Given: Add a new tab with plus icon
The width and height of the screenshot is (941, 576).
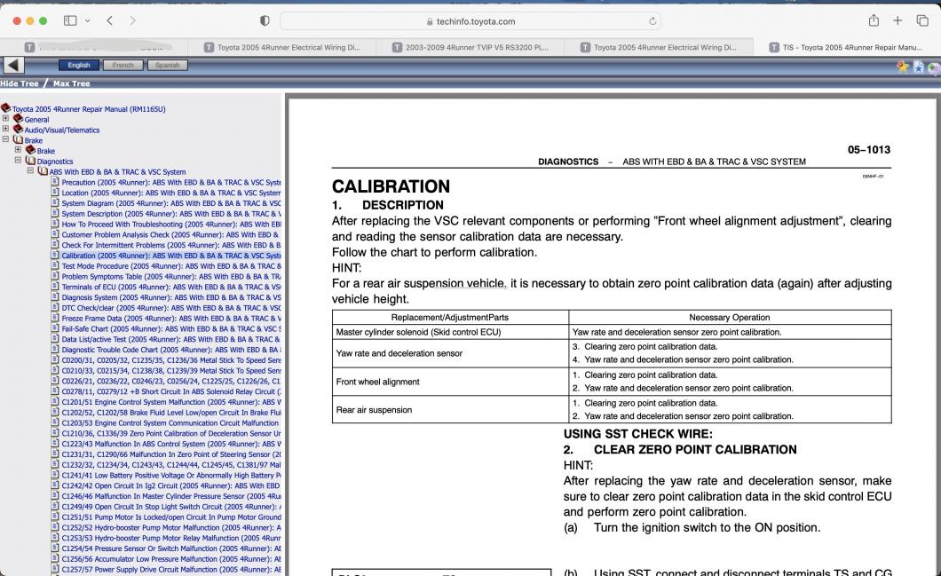Looking at the screenshot, I should 898,20.
